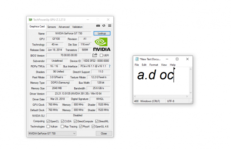Click the Device ID field 10DE 0F02
This screenshot has width=231, height=149.
[x=96, y=61]
